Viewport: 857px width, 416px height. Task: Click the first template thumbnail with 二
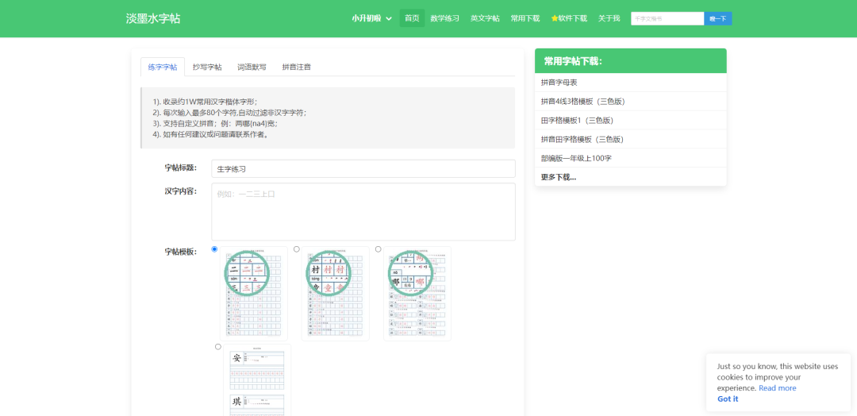pos(254,294)
